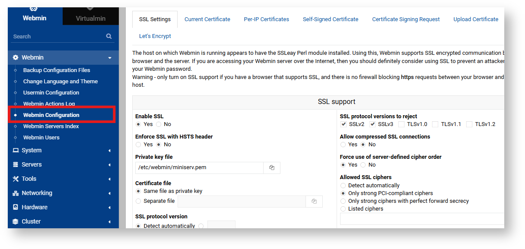
Task: Click the file chooser icon beside Separate file field
Action: pos(314,201)
